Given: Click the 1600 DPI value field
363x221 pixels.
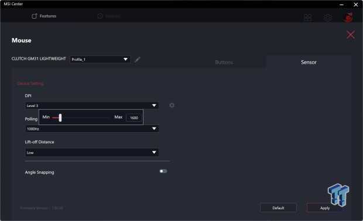Looking at the screenshot, I should [x=134, y=118].
